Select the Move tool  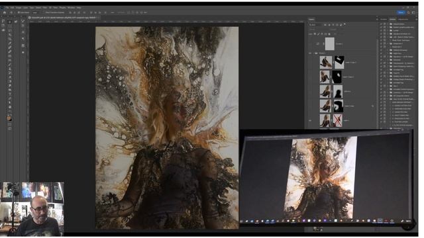[x=10, y=22]
